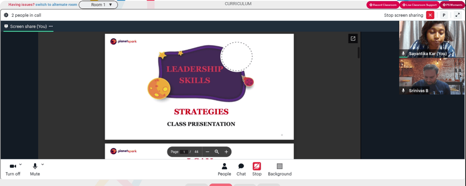Zoom in using the plus icon
466x186 pixels.
(x=226, y=152)
